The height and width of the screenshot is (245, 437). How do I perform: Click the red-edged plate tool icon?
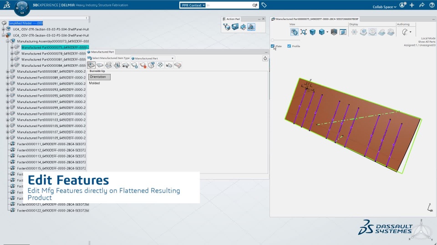[x=178, y=65]
